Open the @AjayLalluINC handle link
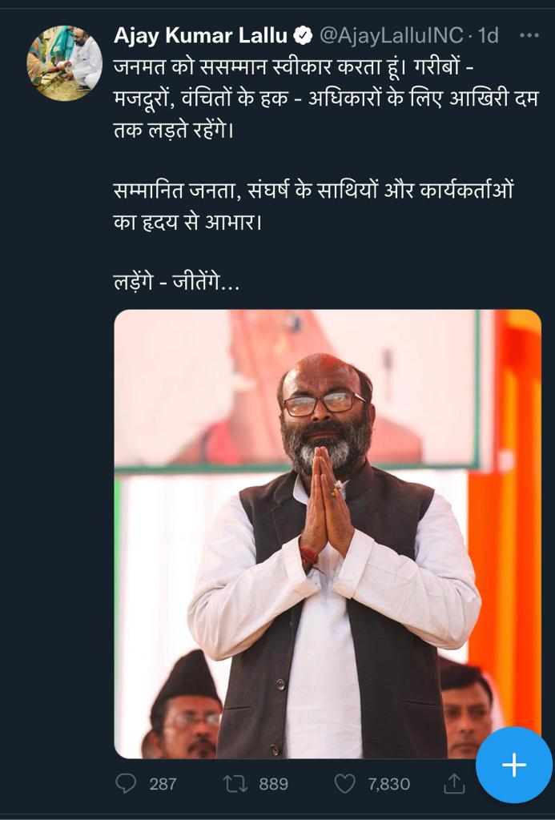The width and height of the screenshot is (555, 820). pos(391,35)
